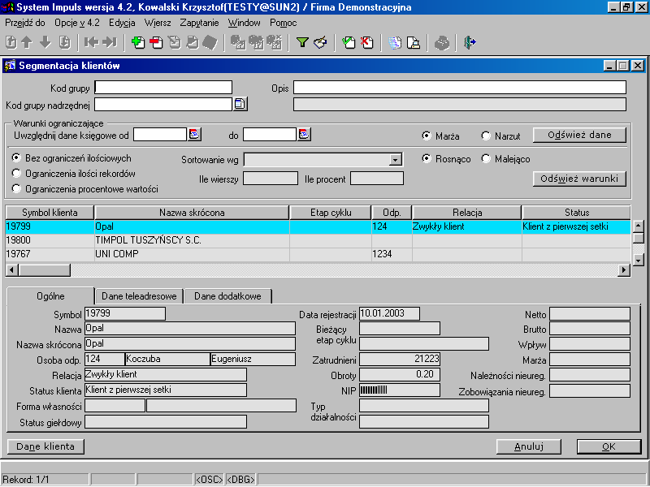
Task: Open the Opcje v 4.2 menu
Action: 77,23
